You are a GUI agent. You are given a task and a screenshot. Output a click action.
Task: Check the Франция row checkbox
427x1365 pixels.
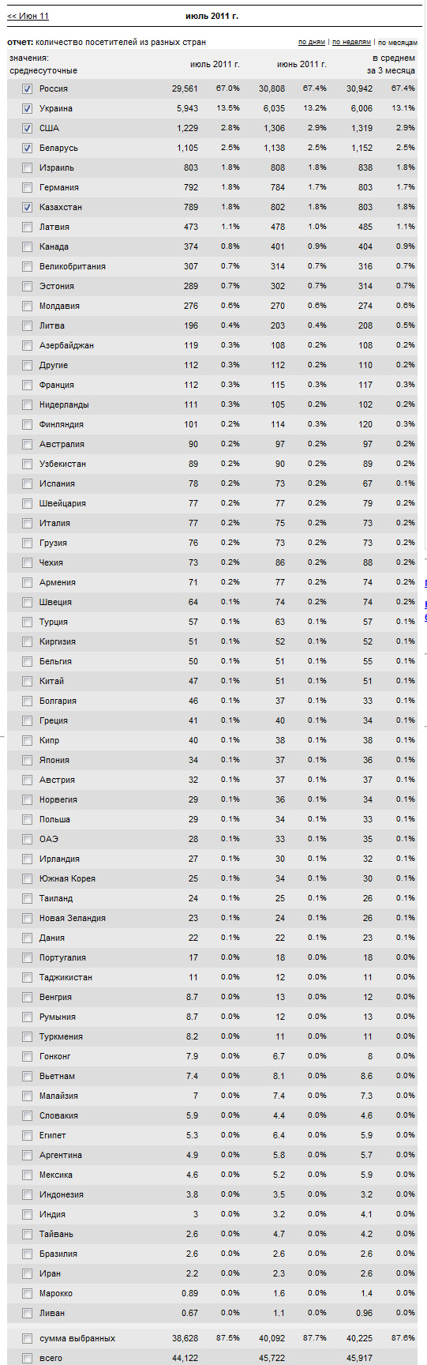pos(28,385)
